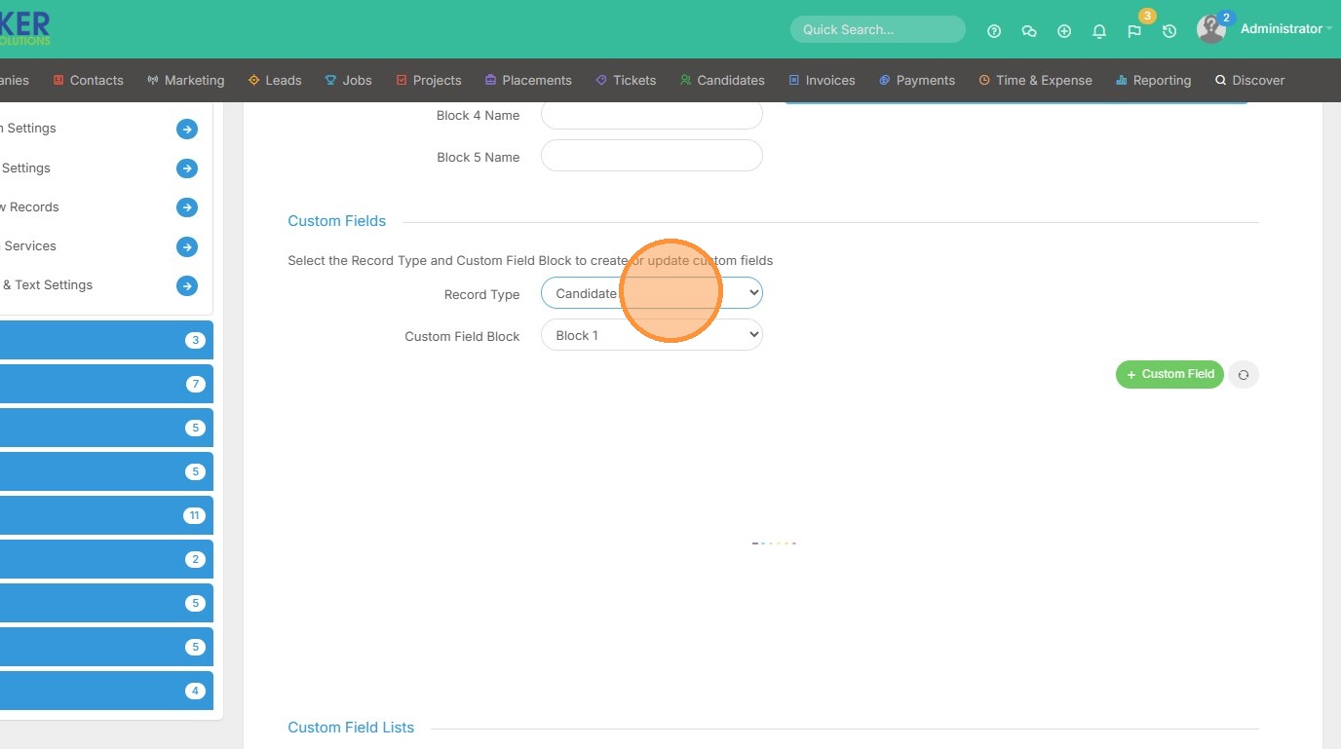Screen dimensions: 1341x749
Task: Click the quick add plus icon
Action: [1064, 31]
